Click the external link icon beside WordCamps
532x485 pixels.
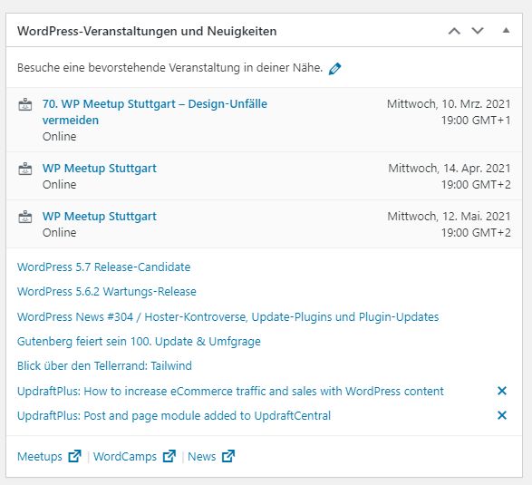pyautogui.click(x=169, y=456)
